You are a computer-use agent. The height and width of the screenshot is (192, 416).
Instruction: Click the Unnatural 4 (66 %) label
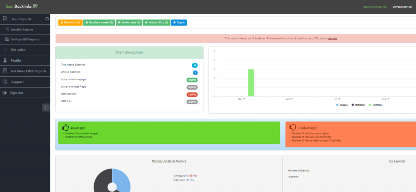pos(185,175)
